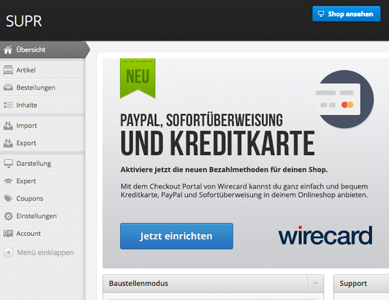Click the inbox tray icon beside Bestellungen
Image resolution: width=389 pixels, height=300 pixels.
[x=8, y=87]
